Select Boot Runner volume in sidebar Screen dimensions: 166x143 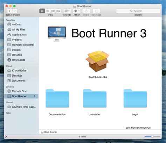(21, 96)
